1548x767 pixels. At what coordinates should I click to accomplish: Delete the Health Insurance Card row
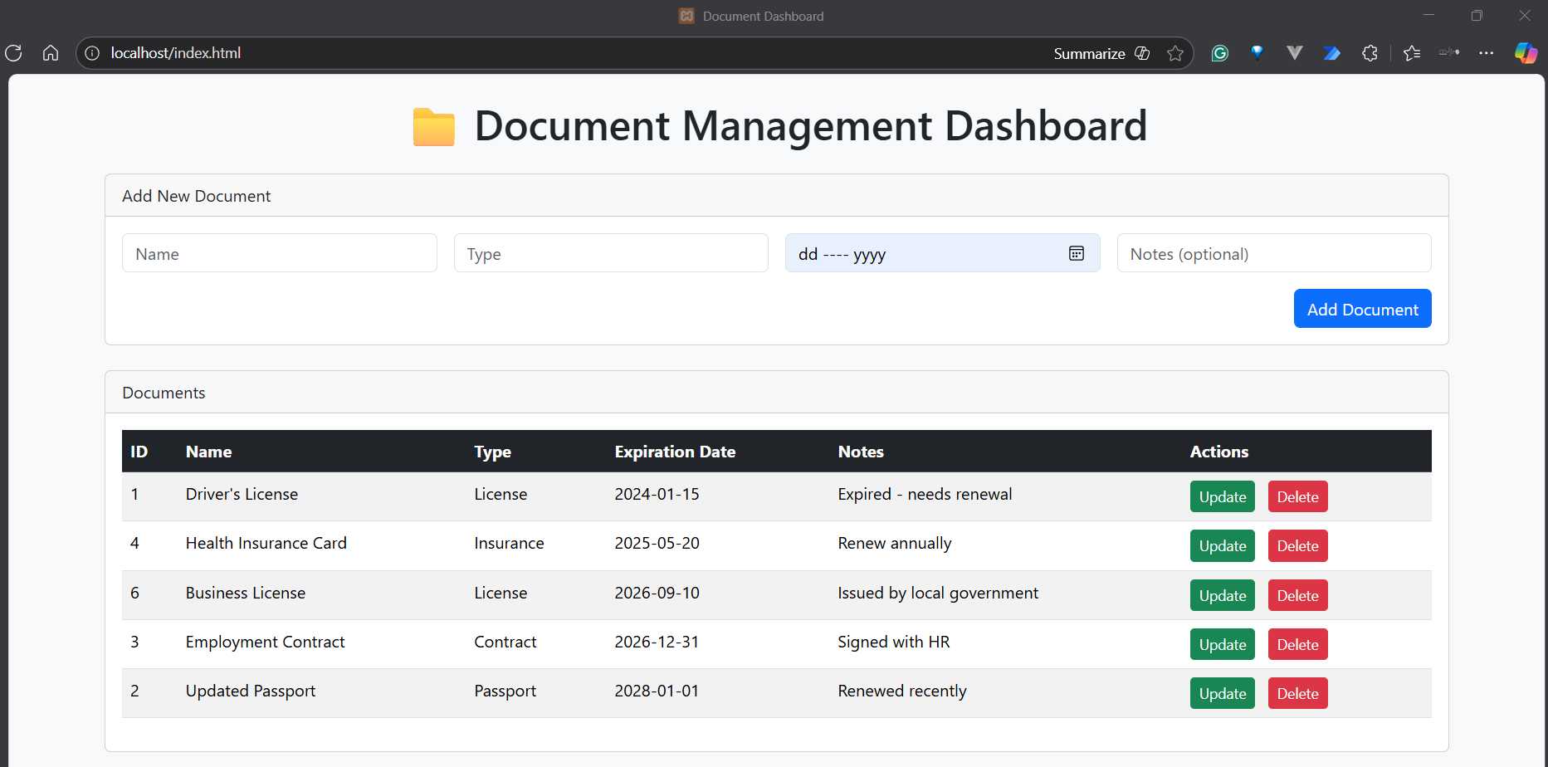click(1298, 546)
